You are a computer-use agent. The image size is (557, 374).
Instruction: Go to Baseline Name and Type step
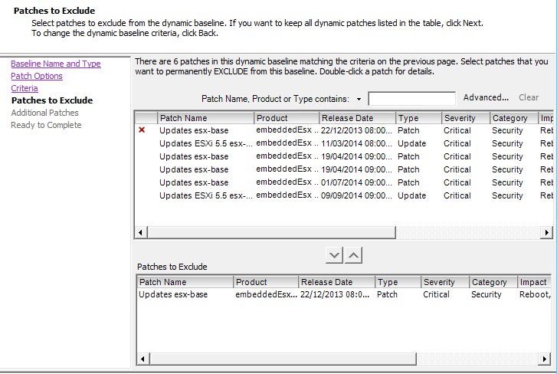pyautogui.click(x=55, y=64)
